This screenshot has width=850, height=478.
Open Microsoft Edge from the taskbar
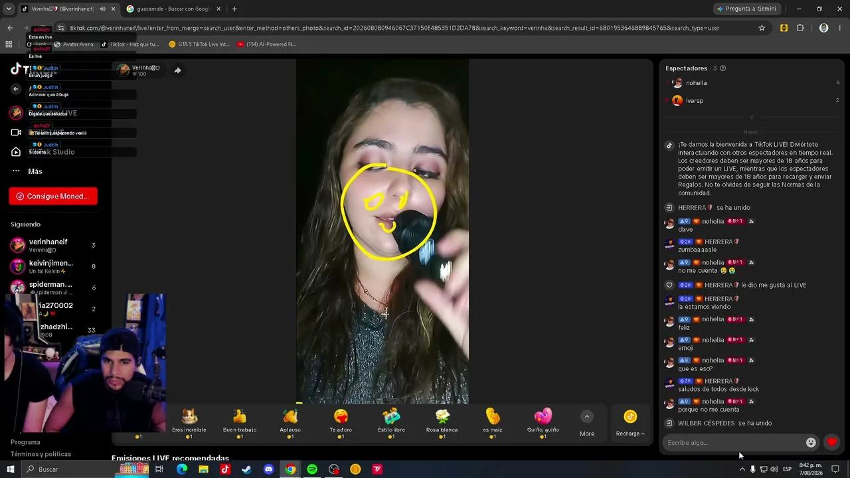point(181,469)
